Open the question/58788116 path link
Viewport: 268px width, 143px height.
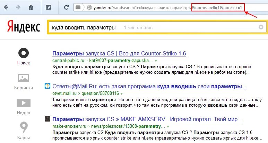click(x=100, y=93)
